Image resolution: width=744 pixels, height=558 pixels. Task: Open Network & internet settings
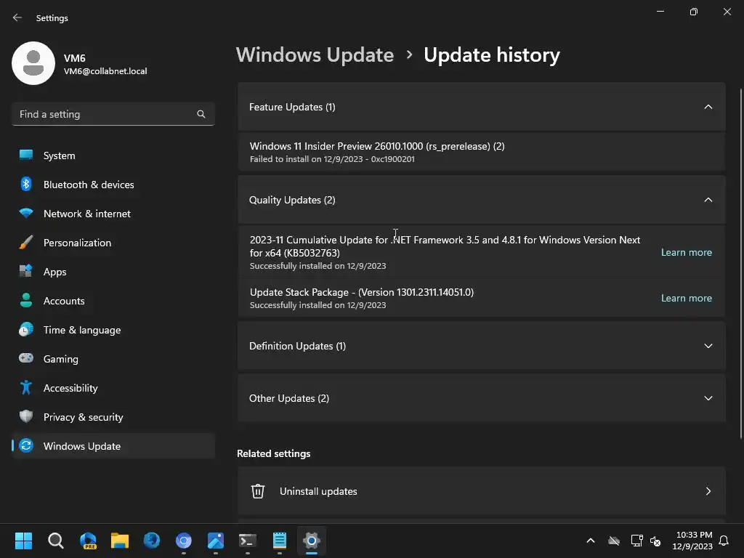click(x=113, y=214)
